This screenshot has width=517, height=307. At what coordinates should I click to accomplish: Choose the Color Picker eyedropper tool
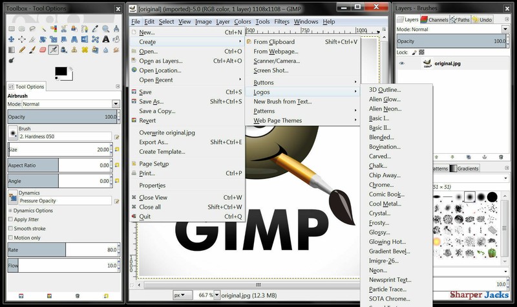pos(95,28)
